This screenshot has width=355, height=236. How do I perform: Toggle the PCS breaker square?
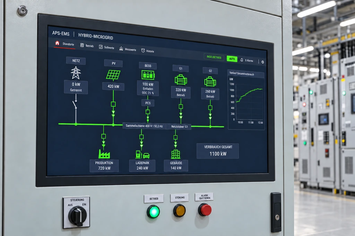[148, 112]
